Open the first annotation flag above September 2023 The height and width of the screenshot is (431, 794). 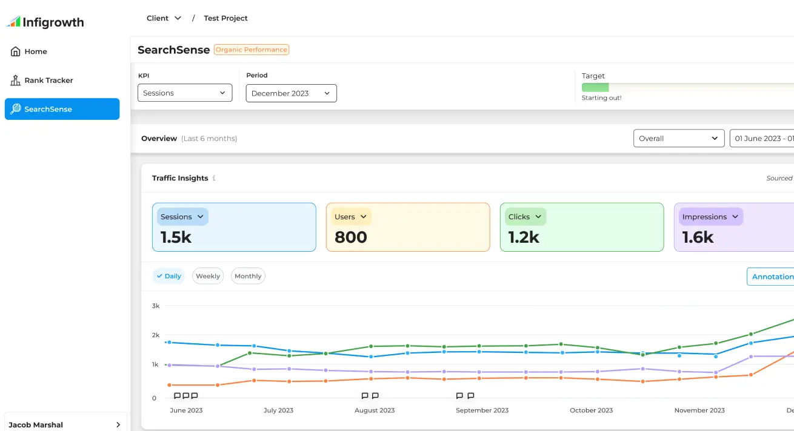point(460,395)
